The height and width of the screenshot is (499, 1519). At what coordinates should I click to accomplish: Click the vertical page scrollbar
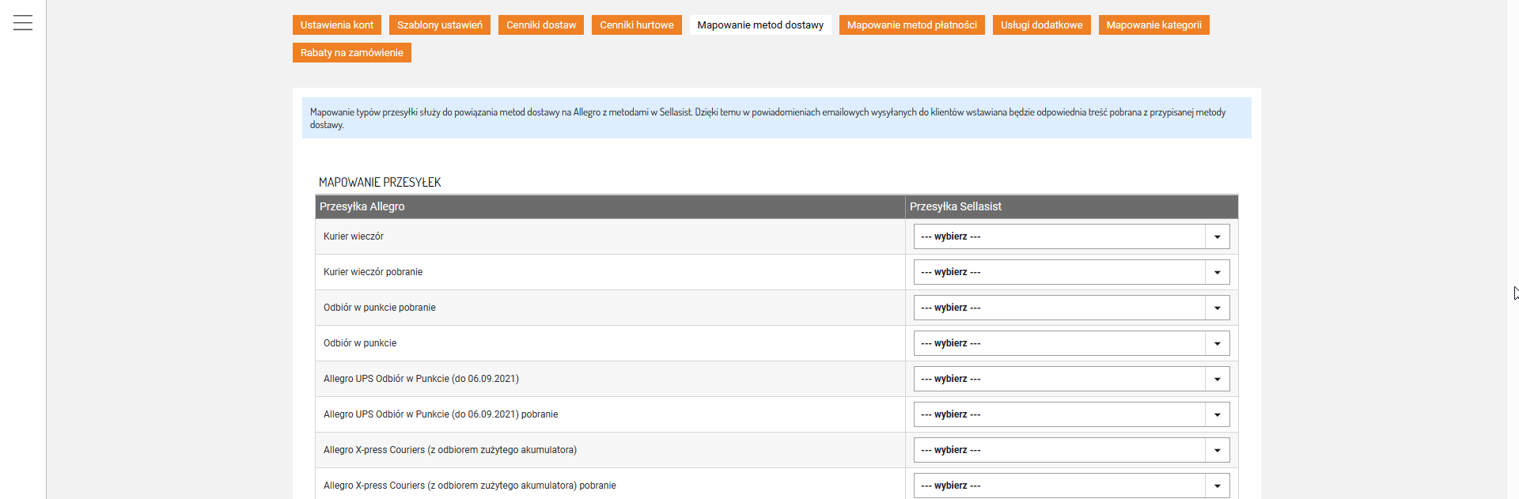point(1513,249)
